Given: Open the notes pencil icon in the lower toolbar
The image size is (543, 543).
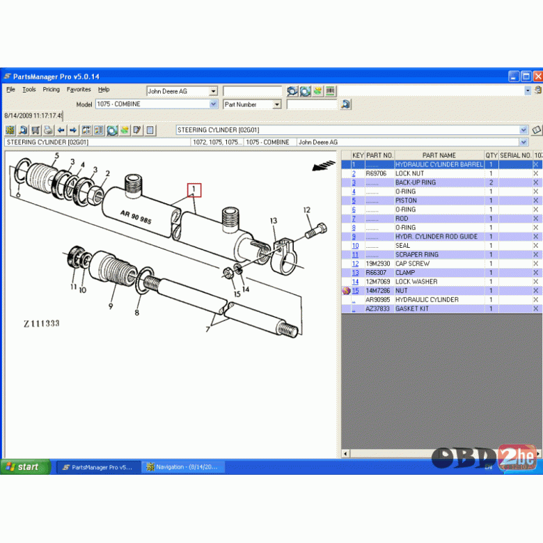Looking at the screenshot, I should [137, 130].
